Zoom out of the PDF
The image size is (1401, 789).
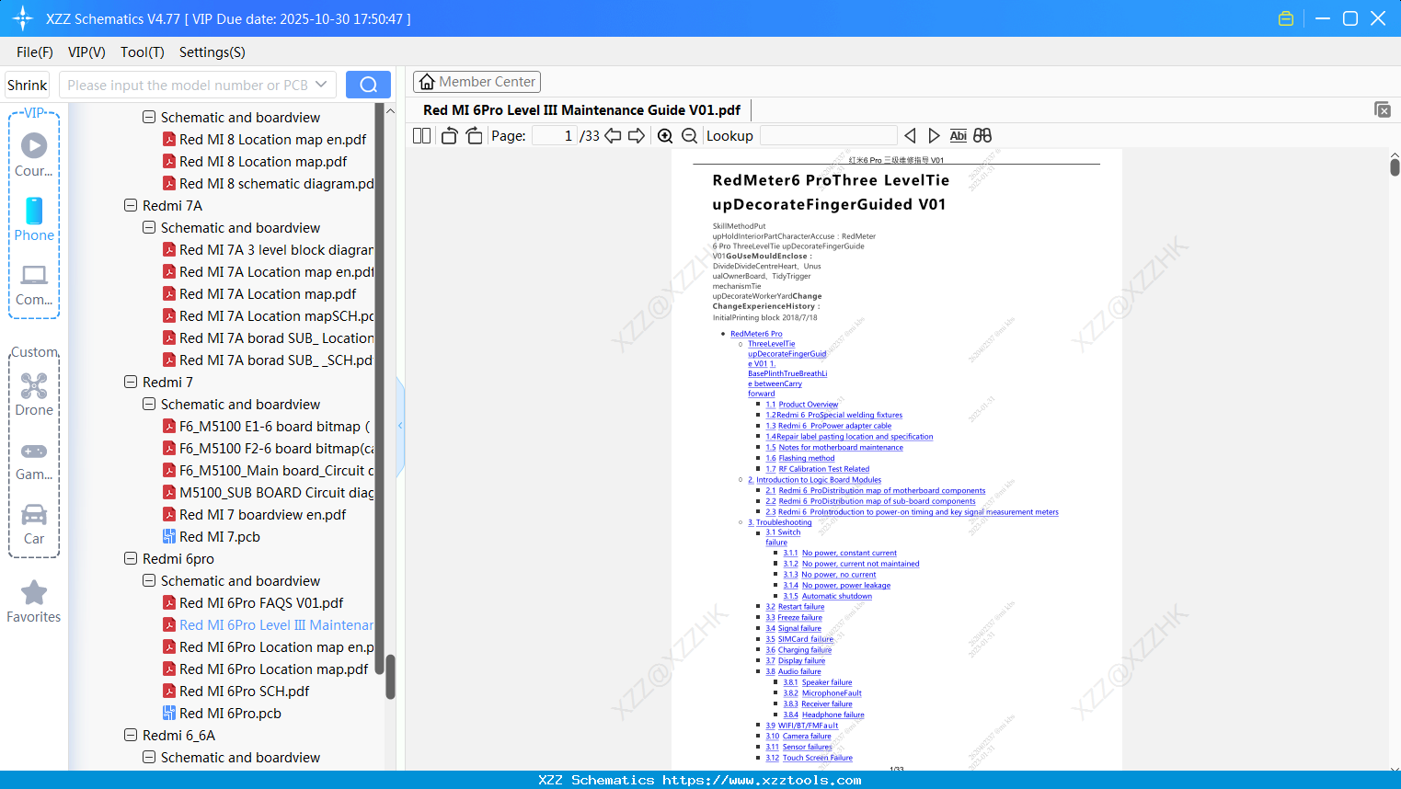tap(690, 135)
